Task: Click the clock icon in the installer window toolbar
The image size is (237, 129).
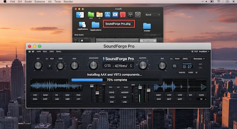Action: pos(138,15)
